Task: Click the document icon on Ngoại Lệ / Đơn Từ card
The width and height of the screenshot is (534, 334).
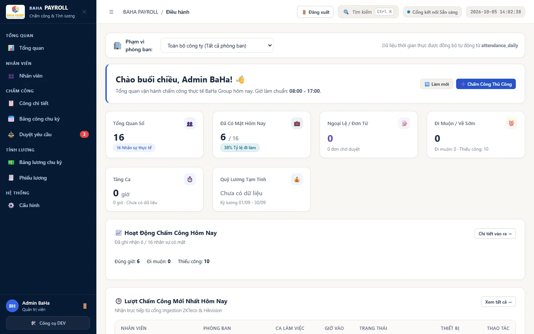Action: click(404, 124)
